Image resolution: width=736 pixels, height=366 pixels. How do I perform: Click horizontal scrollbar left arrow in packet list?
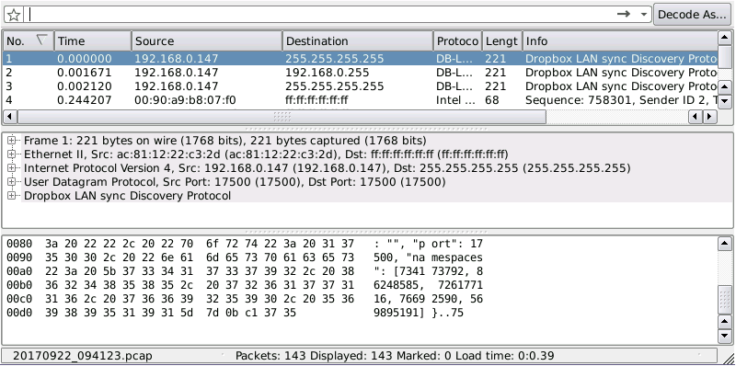tap(10, 117)
